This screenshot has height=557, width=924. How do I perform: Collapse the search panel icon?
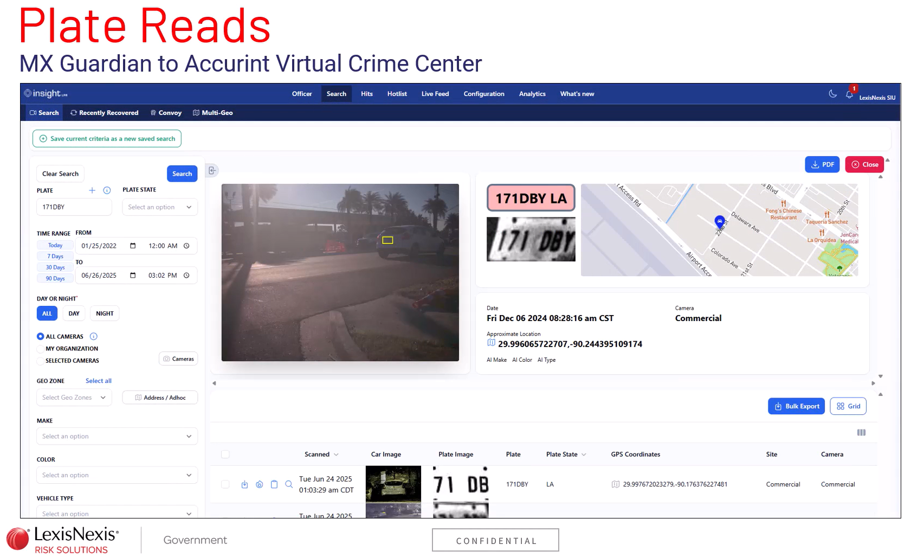[212, 170]
